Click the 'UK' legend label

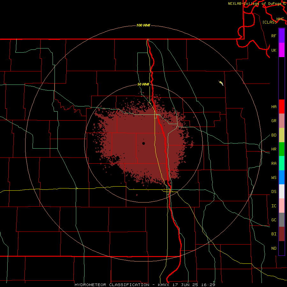coord(274,50)
